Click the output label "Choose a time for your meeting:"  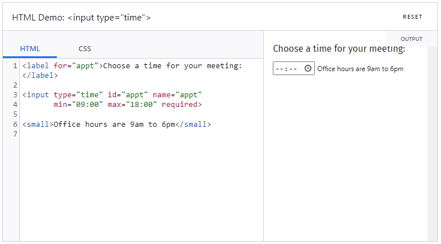(x=339, y=49)
